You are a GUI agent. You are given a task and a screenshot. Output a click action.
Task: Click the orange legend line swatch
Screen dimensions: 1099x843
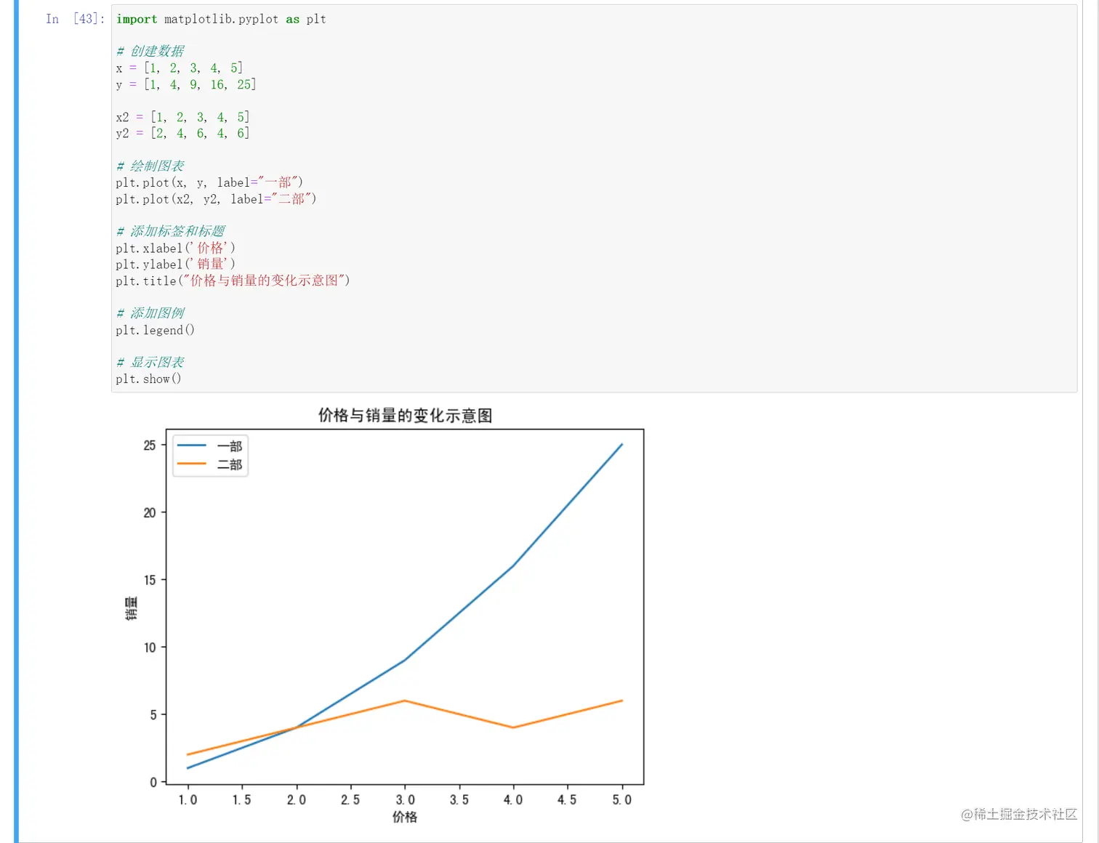(x=192, y=464)
